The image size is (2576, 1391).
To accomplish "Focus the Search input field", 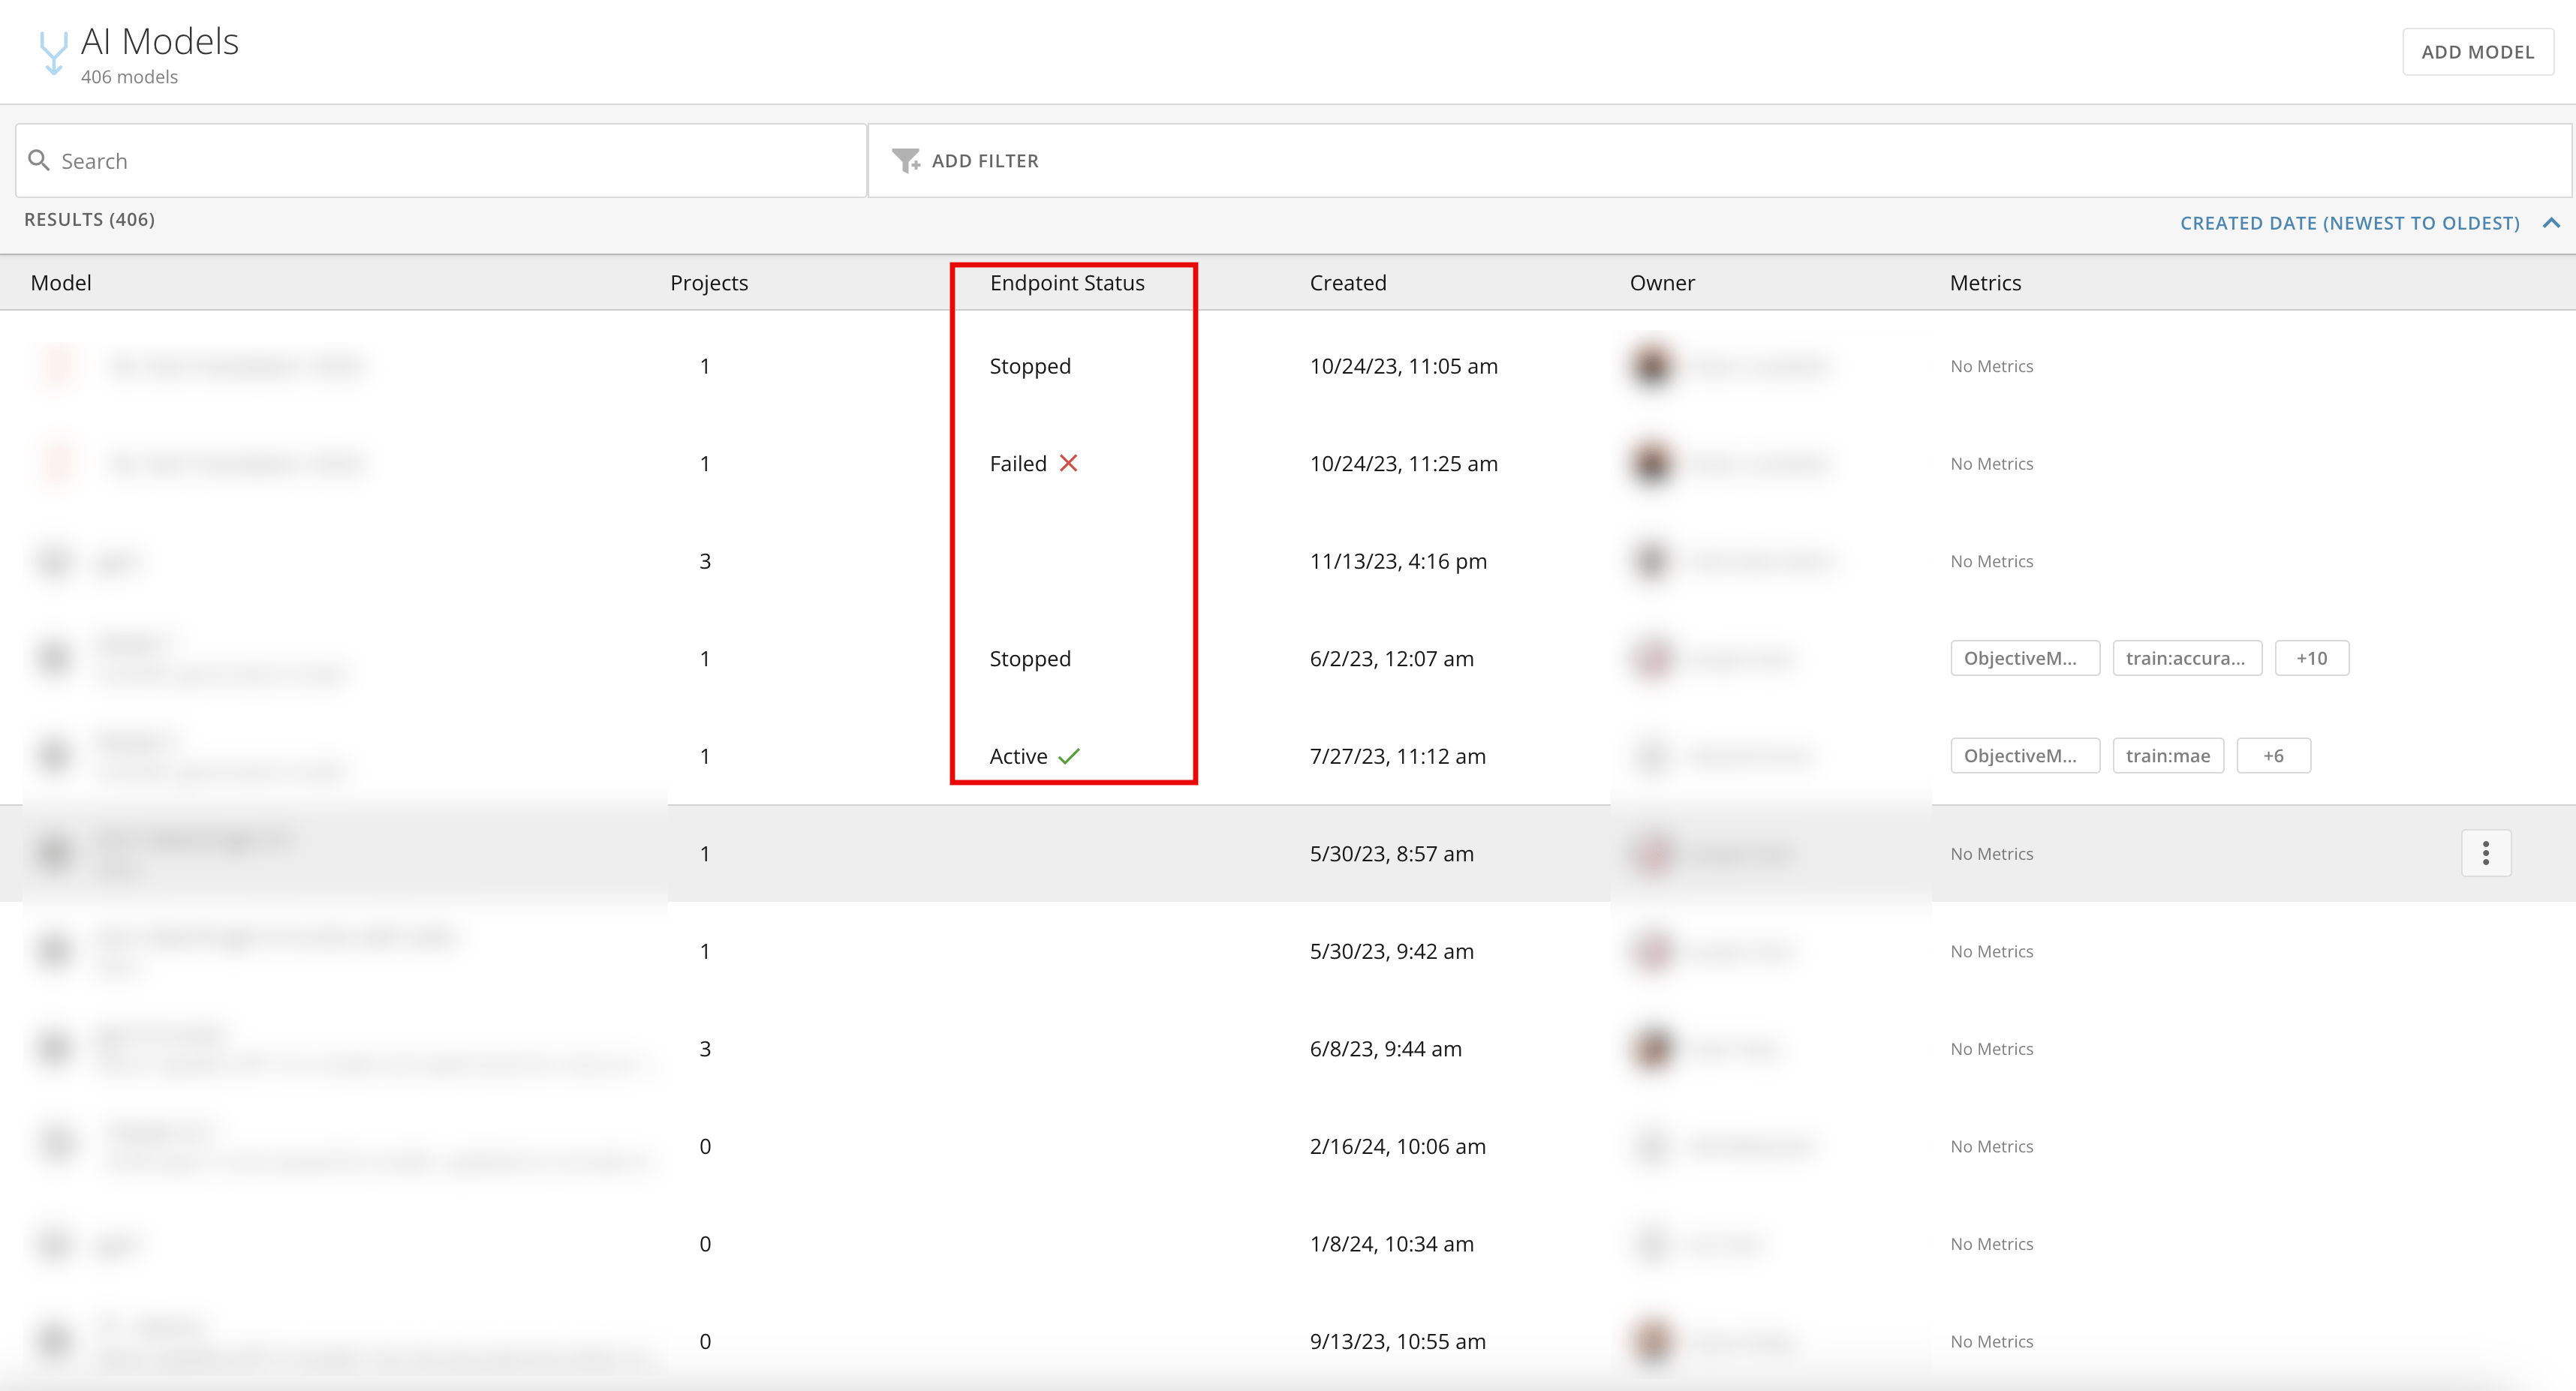I will (441, 161).
